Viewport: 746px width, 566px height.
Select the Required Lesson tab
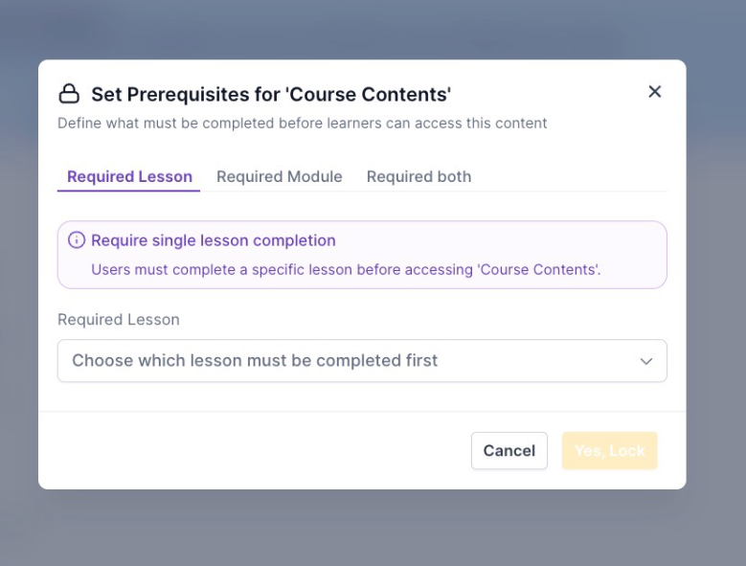tap(129, 176)
